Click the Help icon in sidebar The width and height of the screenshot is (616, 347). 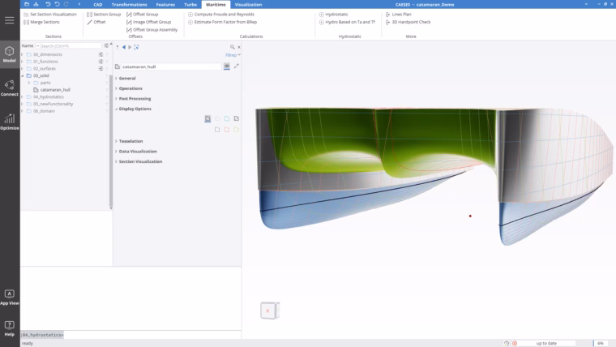(x=10, y=328)
